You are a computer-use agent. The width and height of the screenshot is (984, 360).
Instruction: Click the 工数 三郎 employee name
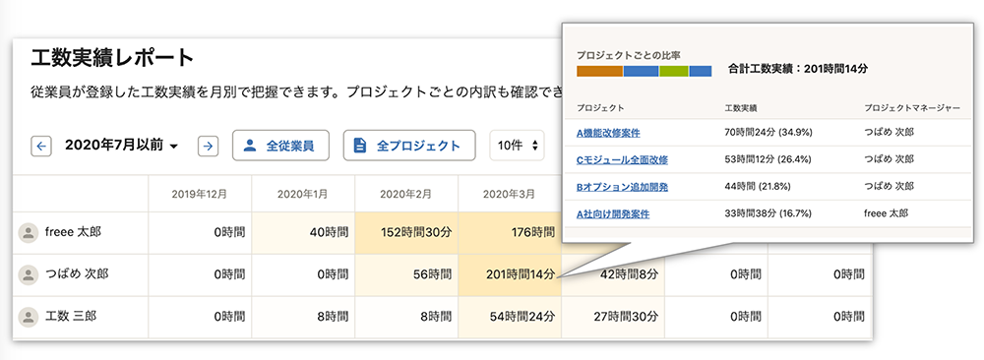point(70,316)
